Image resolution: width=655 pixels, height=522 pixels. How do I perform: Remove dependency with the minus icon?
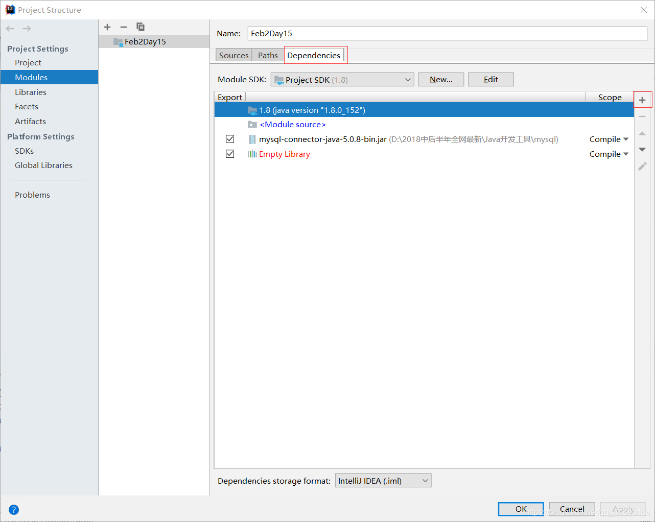(x=642, y=116)
